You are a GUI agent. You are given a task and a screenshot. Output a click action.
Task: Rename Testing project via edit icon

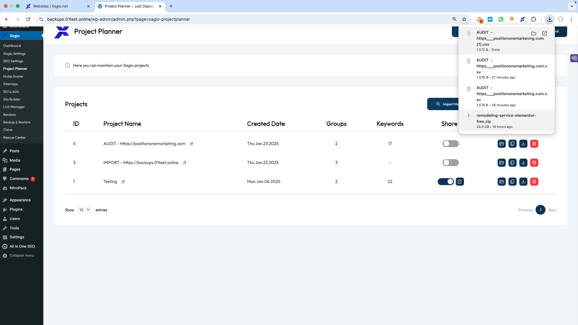(123, 182)
